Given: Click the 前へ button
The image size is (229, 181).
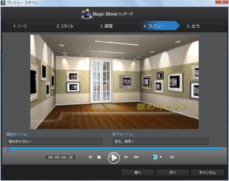Looking at the screenshot, I should [138, 172].
